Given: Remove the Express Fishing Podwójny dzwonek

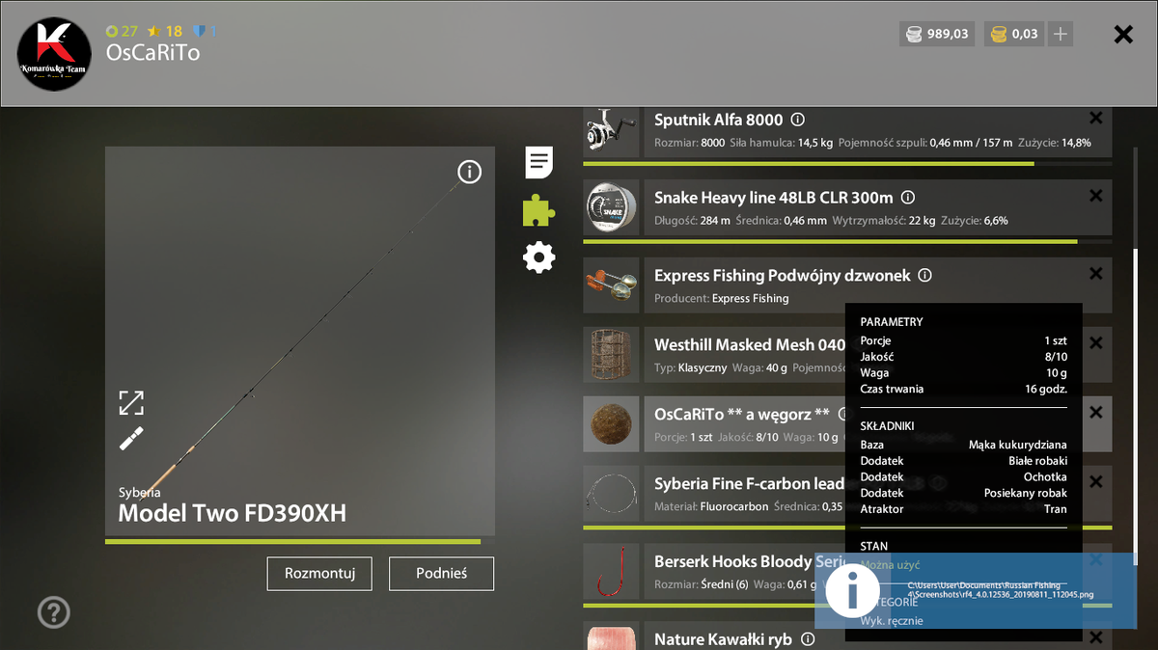Looking at the screenshot, I should [1095, 274].
